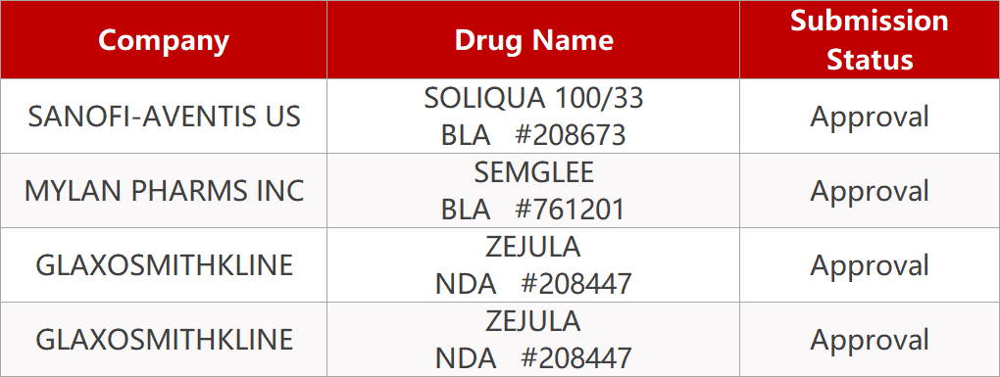The image size is (1000, 377).
Task: Select NDA #208447 in the bottom row
Action: click(x=533, y=358)
